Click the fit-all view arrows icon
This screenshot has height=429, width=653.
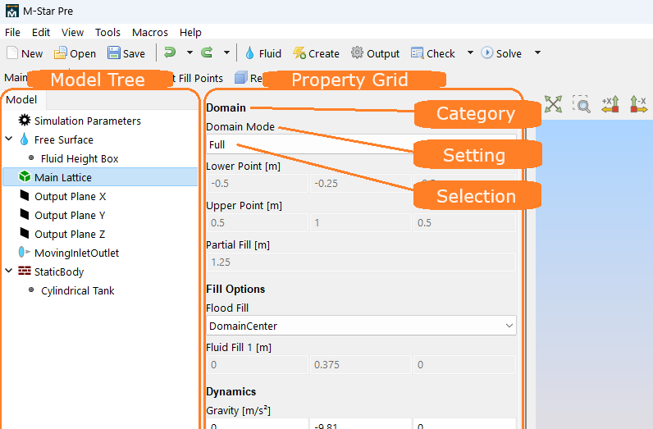(553, 104)
